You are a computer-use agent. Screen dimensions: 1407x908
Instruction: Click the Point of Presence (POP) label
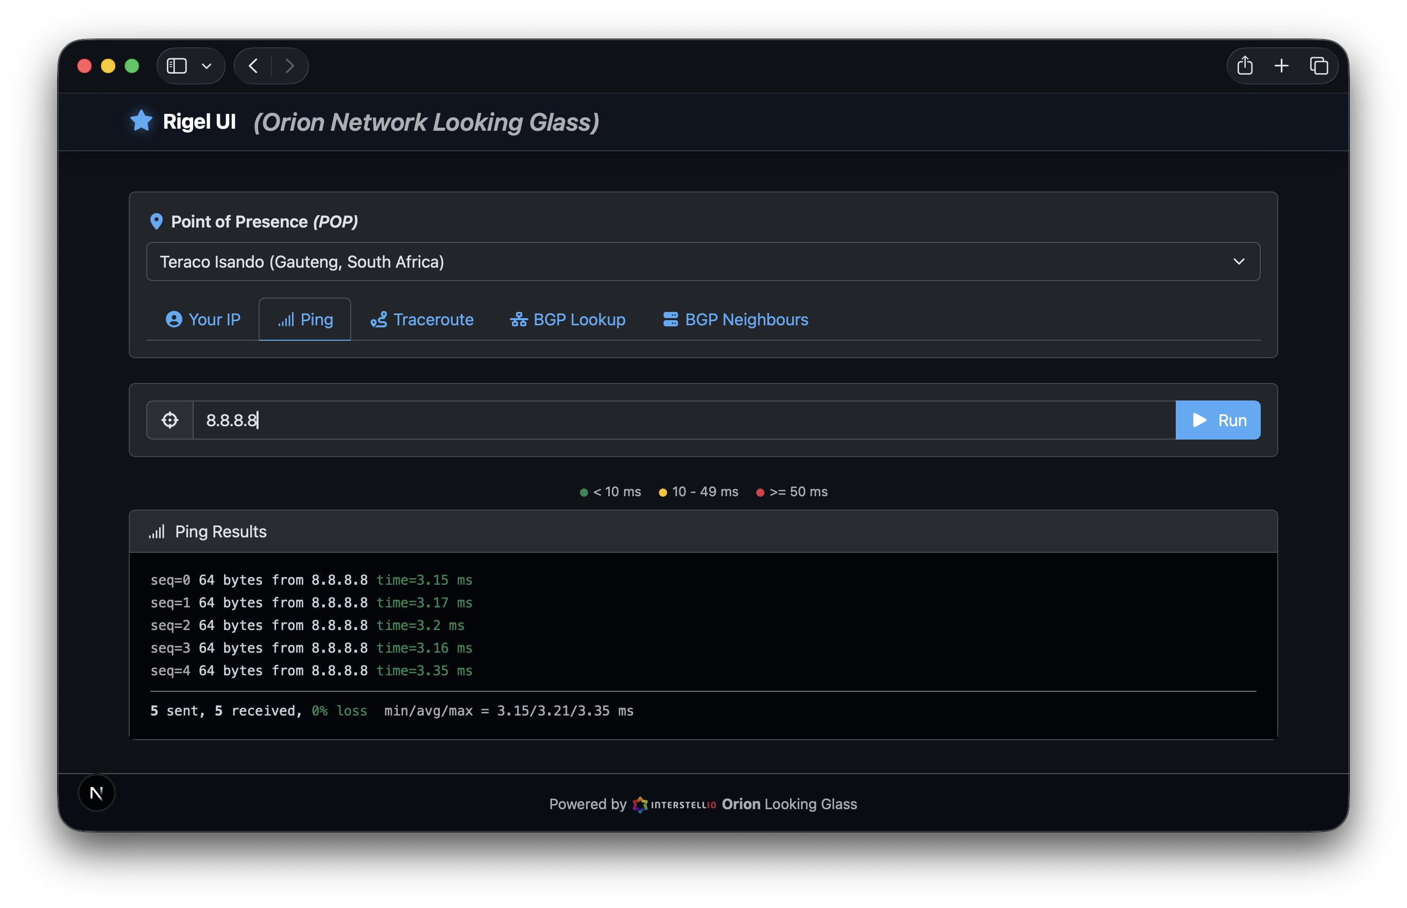[264, 222]
